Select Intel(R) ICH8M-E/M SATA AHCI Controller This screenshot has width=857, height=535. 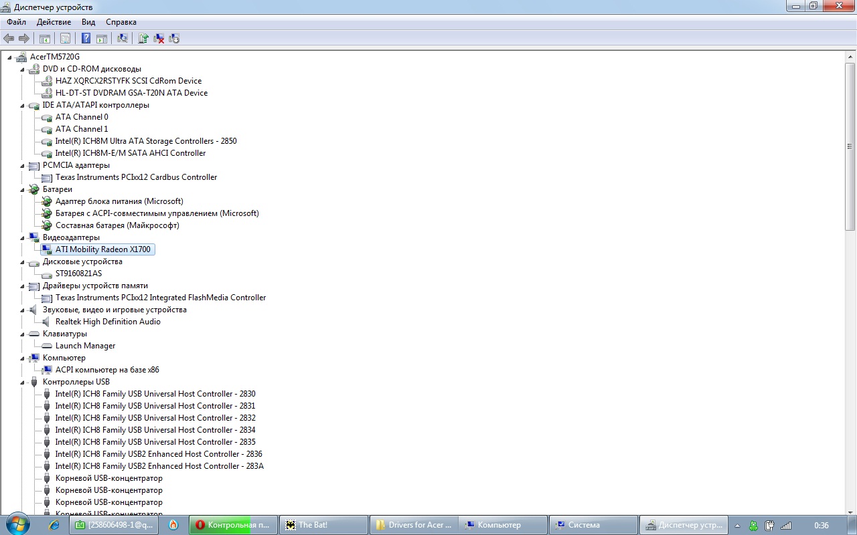point(131,153)
